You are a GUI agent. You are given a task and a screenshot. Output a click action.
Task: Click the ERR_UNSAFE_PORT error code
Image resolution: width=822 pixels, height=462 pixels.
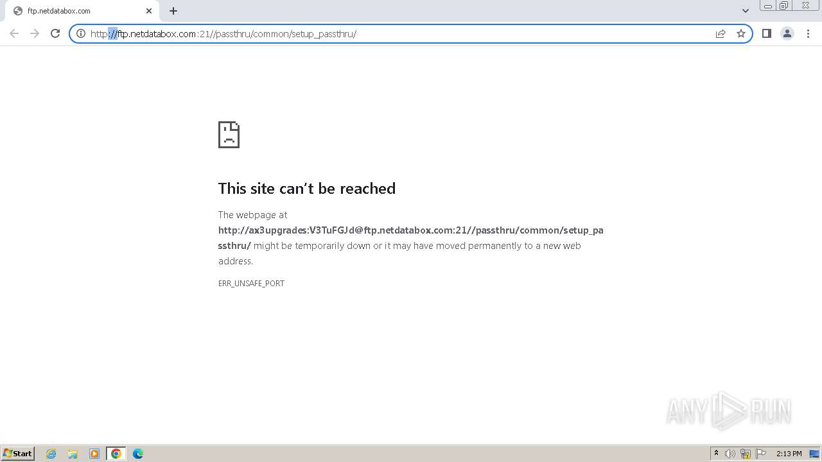251,283
